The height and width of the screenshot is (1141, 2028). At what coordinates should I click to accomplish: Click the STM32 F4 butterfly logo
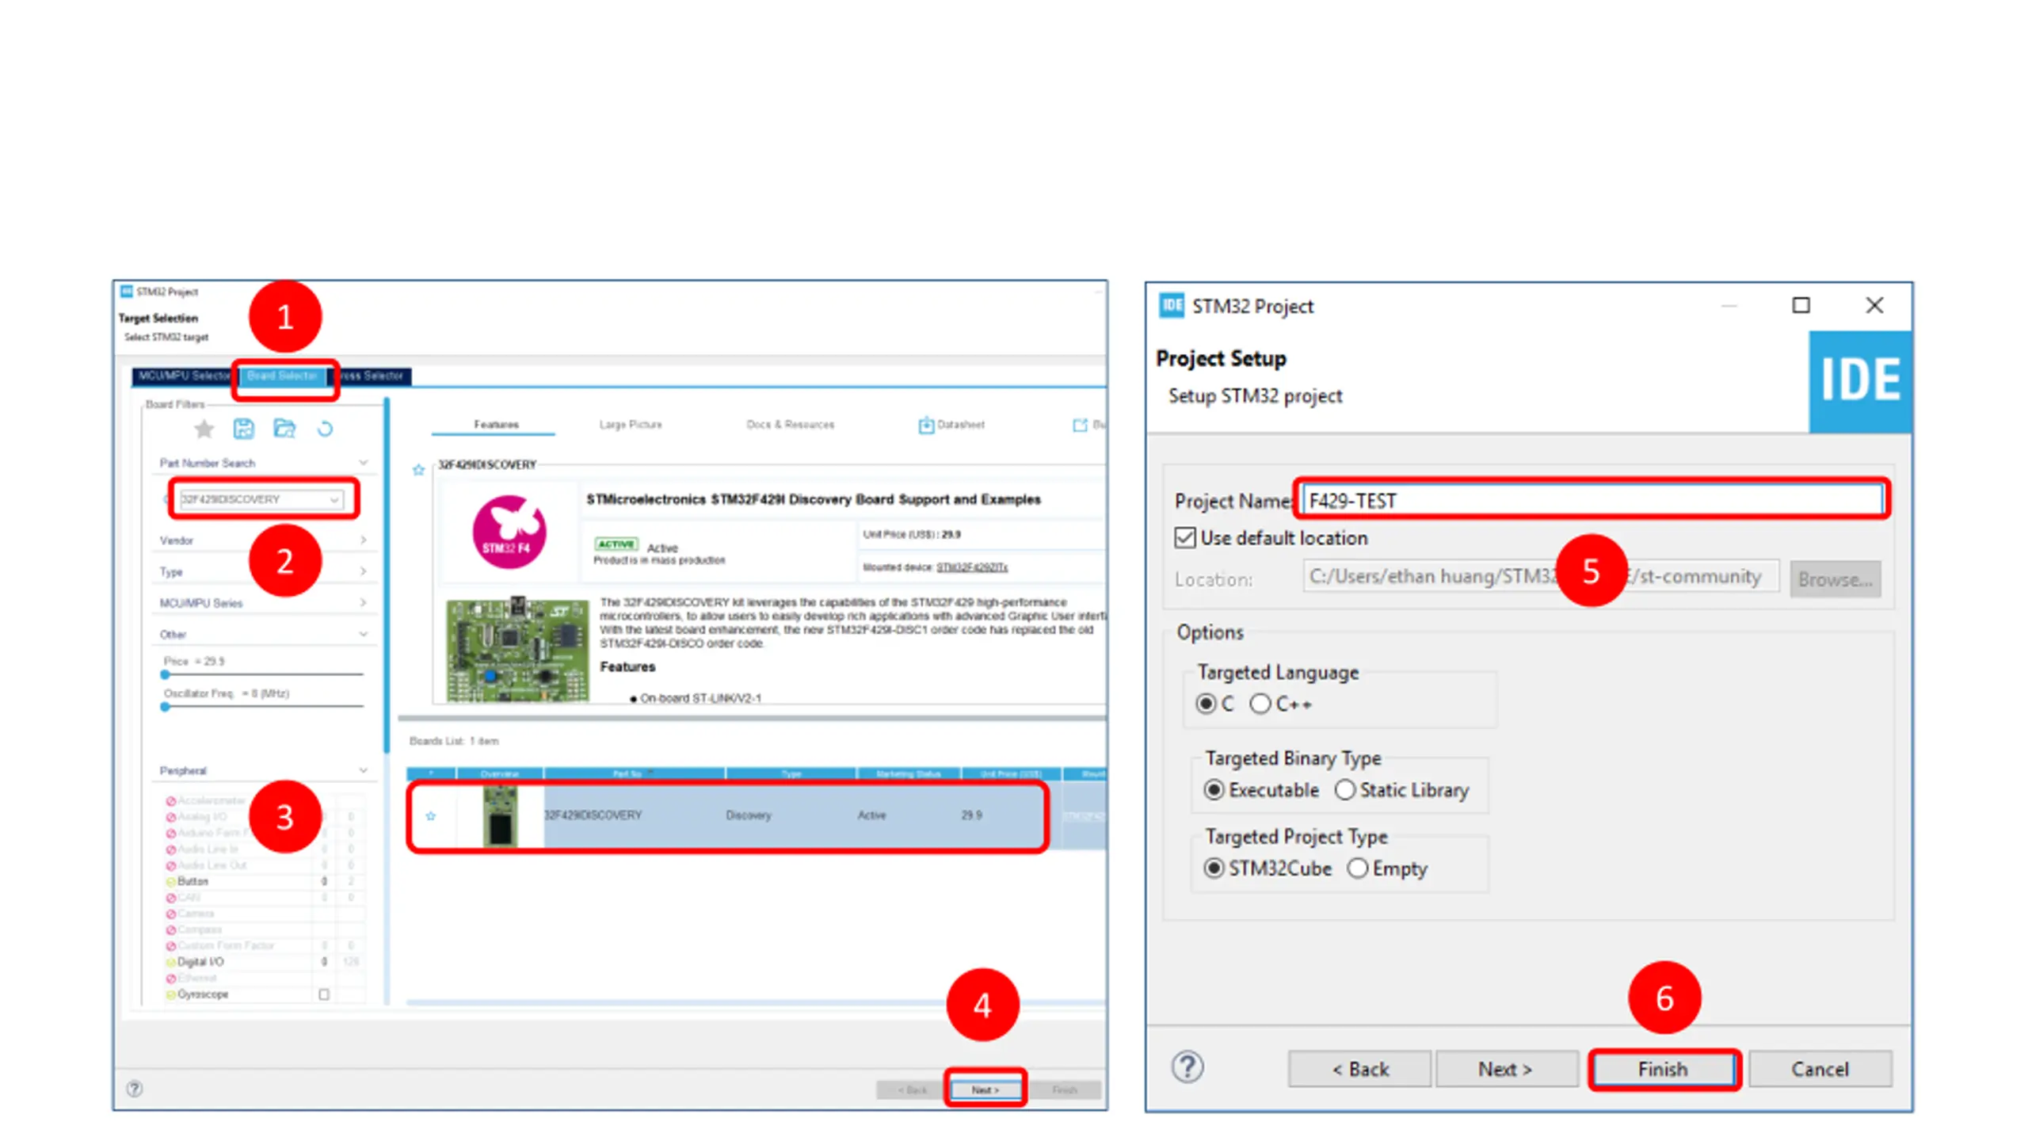(x=509, y=532)
